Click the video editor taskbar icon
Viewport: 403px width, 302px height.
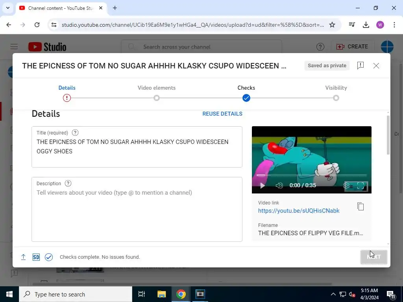(x=200, y=294)
